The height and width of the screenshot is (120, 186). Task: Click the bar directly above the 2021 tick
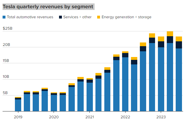click(90, 95)
